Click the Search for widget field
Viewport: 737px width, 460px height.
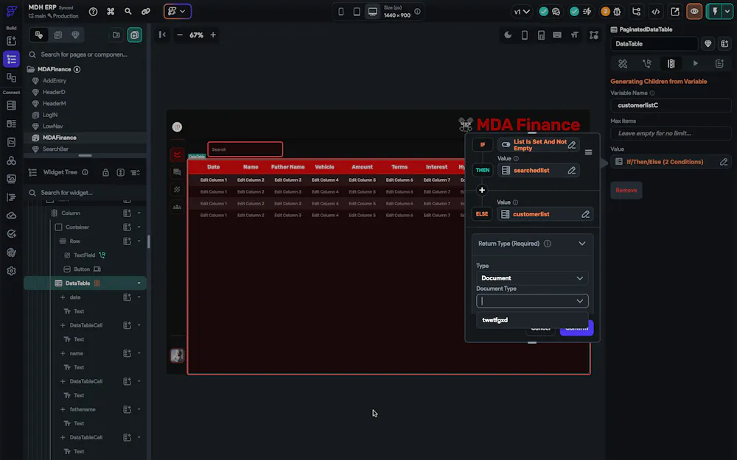coord(85,192)
